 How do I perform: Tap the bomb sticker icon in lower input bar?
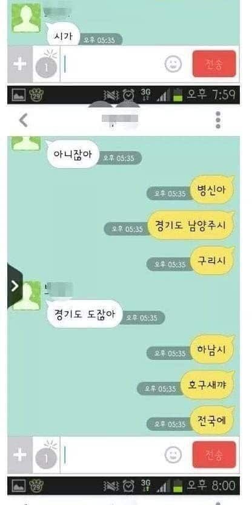(x=46, y=454)
